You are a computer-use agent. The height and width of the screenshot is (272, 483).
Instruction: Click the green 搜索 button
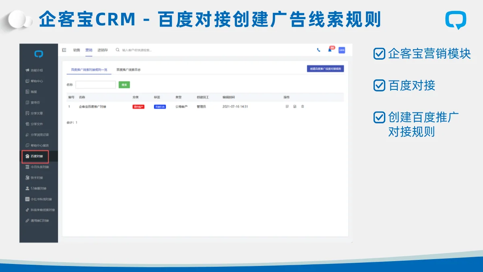pos(124,85)
